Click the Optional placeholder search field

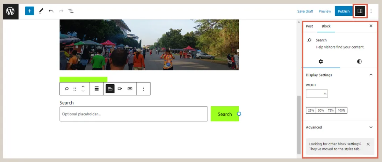tap(134, 114)
